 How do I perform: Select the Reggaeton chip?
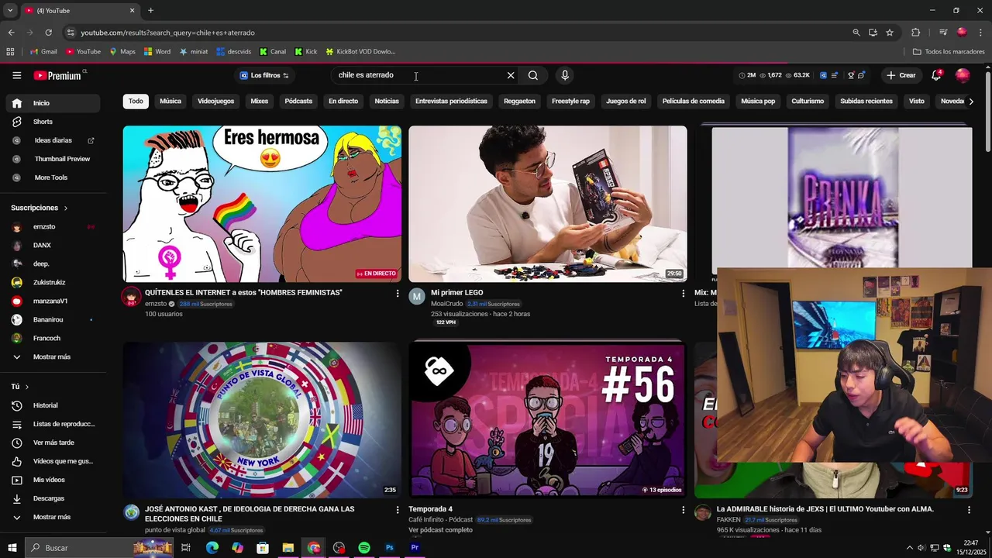[x=519, y=101]
